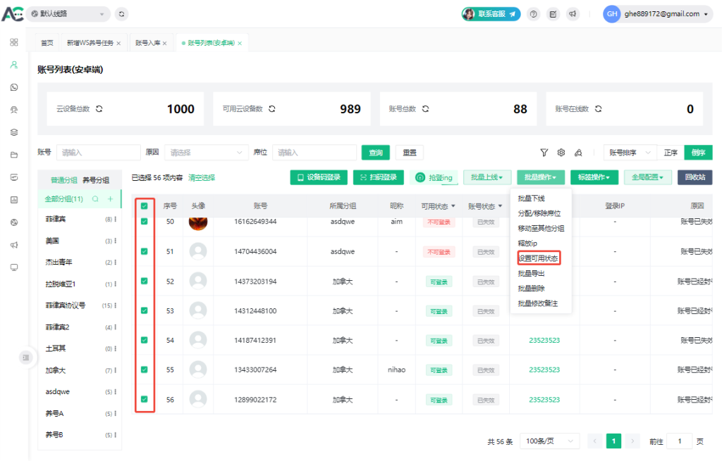Click the 账号 search input field
This screenshot has height=461, width=722.
tap(99, 153)
